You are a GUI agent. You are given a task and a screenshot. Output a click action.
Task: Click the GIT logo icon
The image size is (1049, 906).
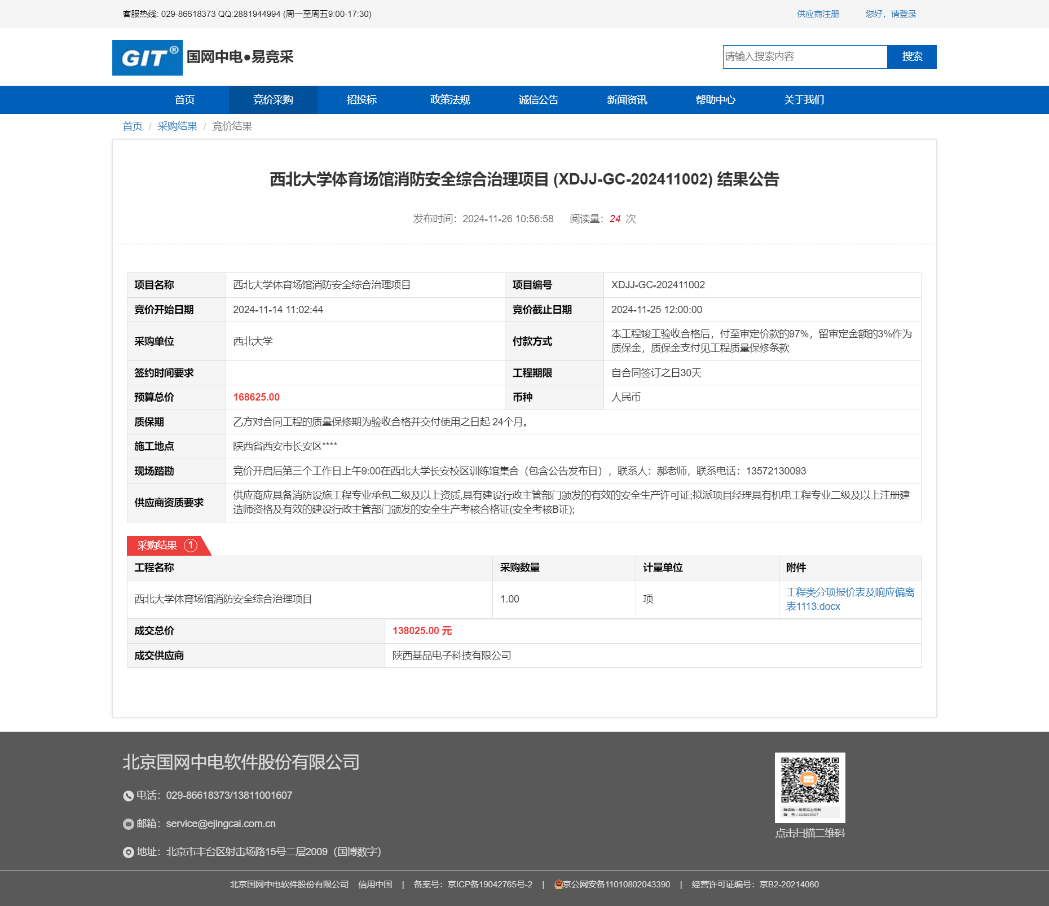[x=147, y=58]
